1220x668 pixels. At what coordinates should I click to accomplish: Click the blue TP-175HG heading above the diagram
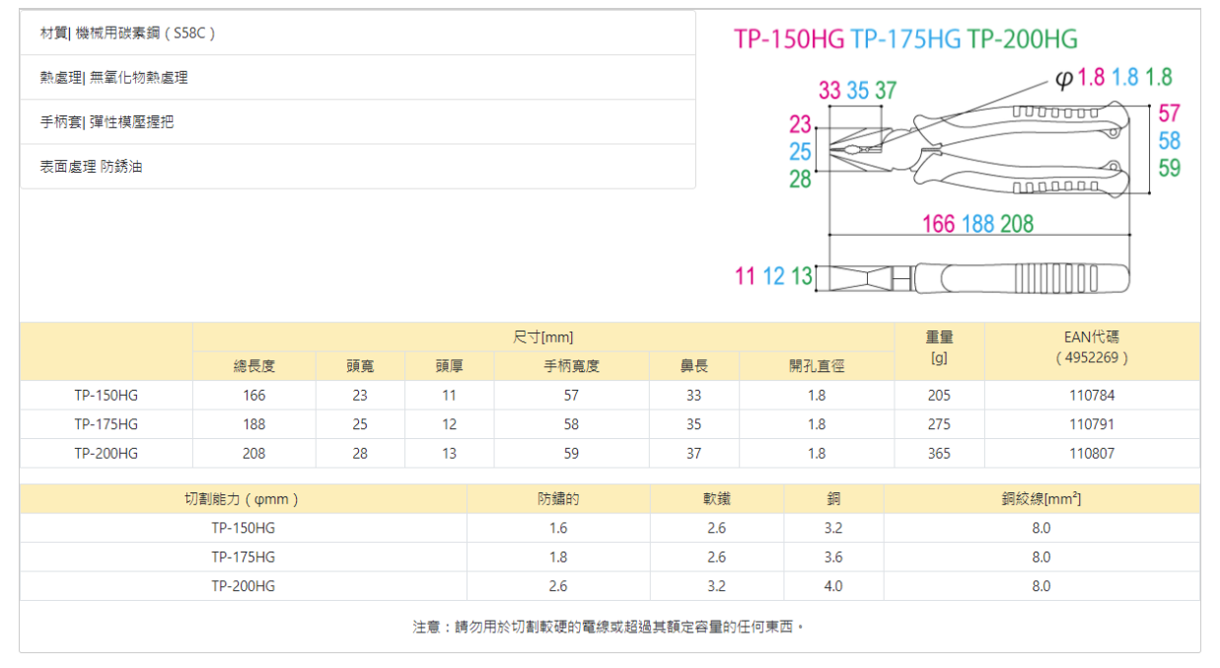(905, 39)
